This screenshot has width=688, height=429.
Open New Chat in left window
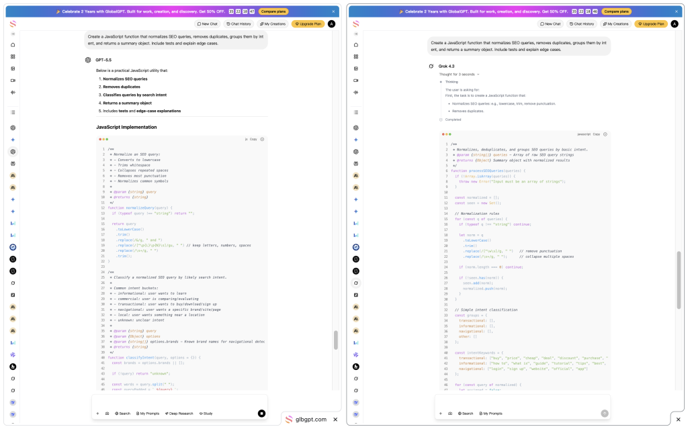(207, 23)
